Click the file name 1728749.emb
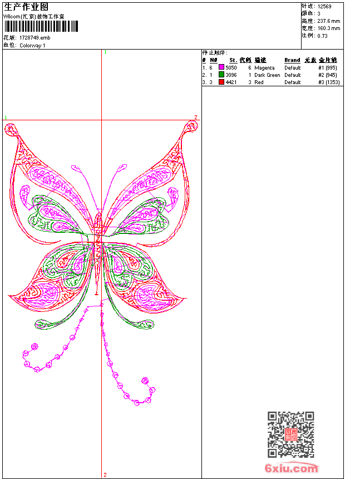The width and height of the screenshot is (345, 479). click(34, 38)
